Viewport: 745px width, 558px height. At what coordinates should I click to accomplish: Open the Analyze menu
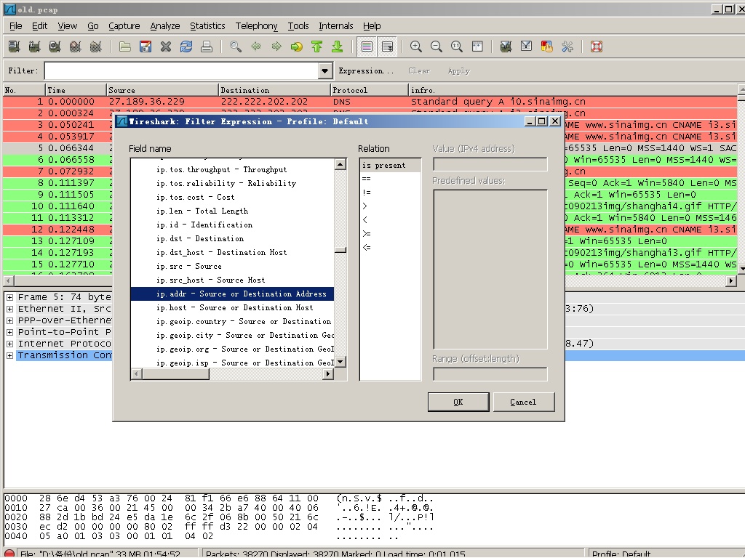(165, 26)
